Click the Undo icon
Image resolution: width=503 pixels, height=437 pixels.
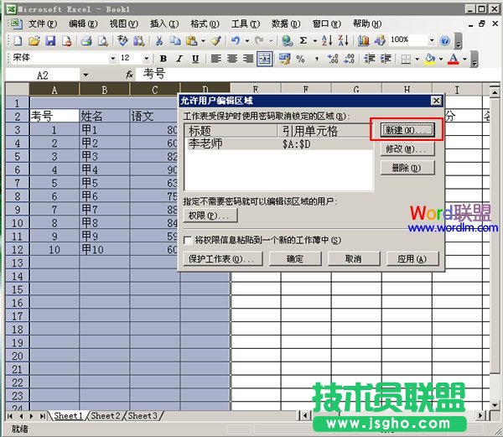pyautogui.click(x=236, y=40)
